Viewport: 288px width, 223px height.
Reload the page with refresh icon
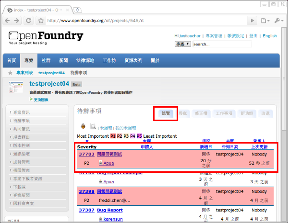[x=28, y=21]
